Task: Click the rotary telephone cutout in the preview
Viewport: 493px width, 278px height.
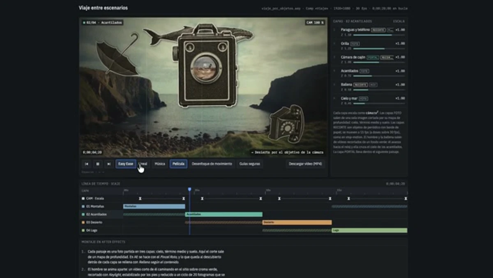Action: click(288, 124)
